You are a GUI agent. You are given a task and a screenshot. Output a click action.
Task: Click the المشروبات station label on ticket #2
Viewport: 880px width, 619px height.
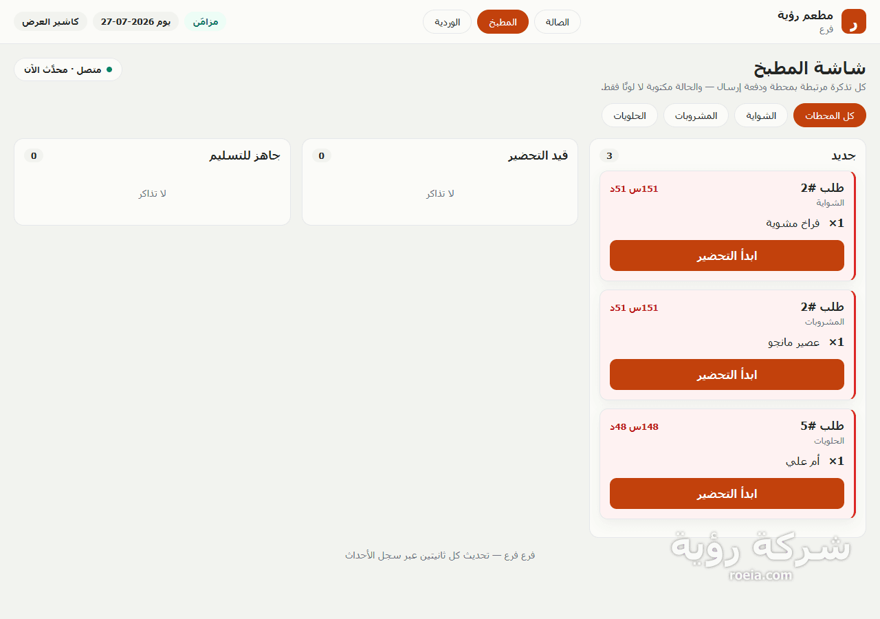click(x=825, y=322)
